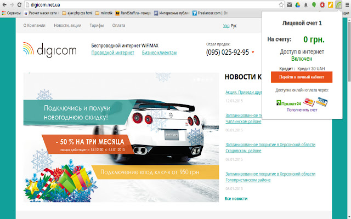Open the Интересные публикации bookmark
Image resolution: width=351 pixels, height=219 pixels.
coord(172,13)
